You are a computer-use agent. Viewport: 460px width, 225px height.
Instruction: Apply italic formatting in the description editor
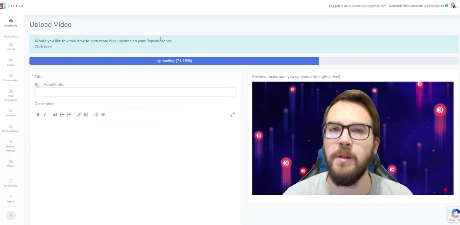(45, 115)
